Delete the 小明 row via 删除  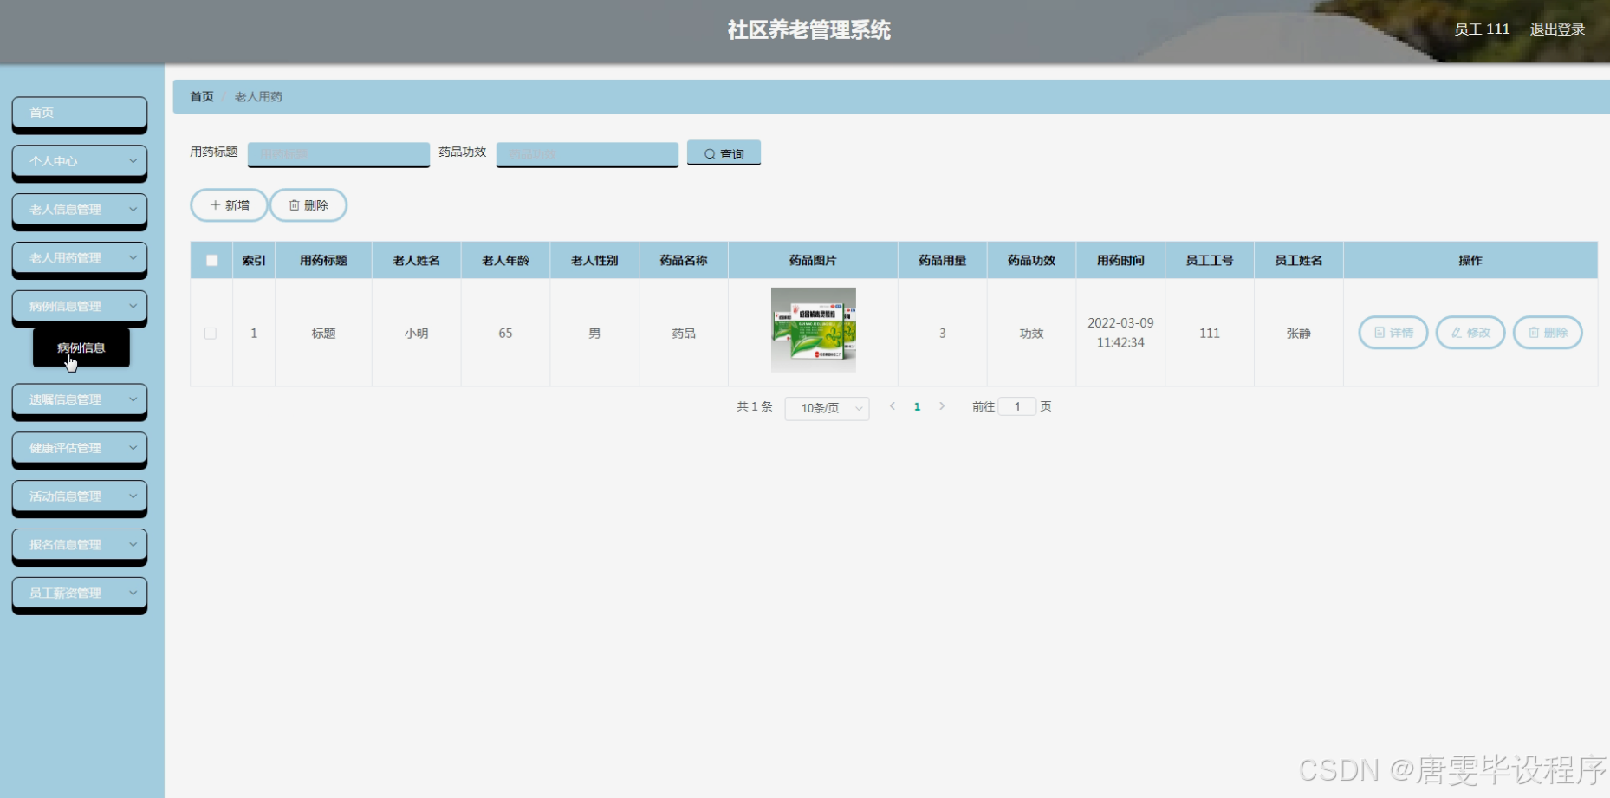click(x=1548, y=333)
